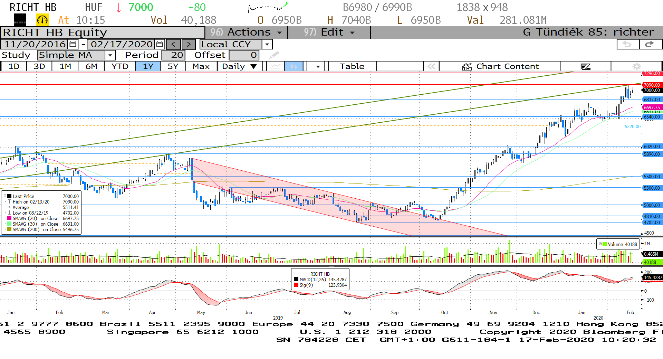Click the 7296.00 red price axis label

pos(652,73)
